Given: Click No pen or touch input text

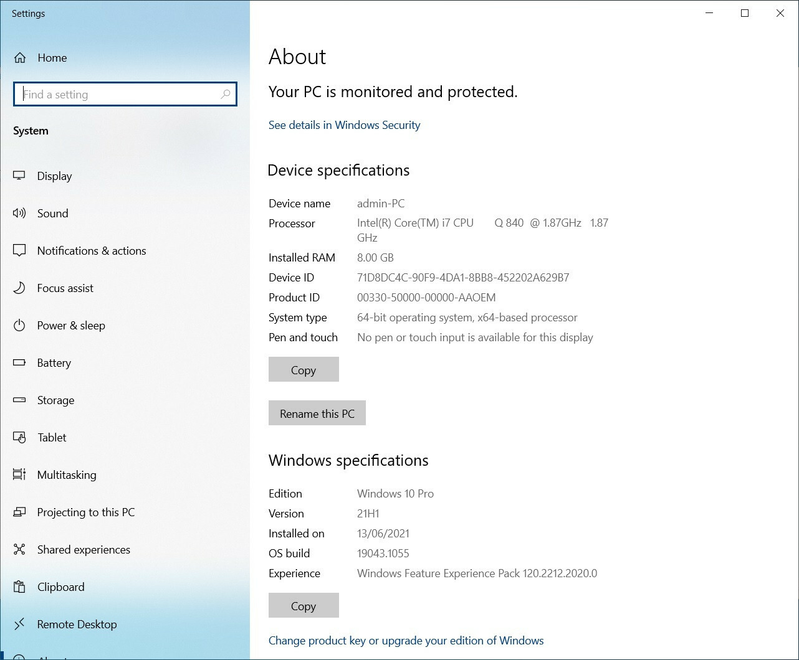Looking at the screenshot, I should pos(475,337).
